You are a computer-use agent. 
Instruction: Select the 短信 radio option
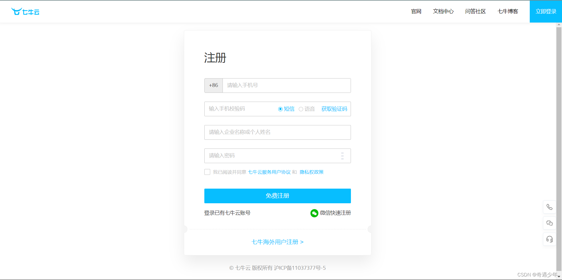pyautogui.click(x=280, y=109)
